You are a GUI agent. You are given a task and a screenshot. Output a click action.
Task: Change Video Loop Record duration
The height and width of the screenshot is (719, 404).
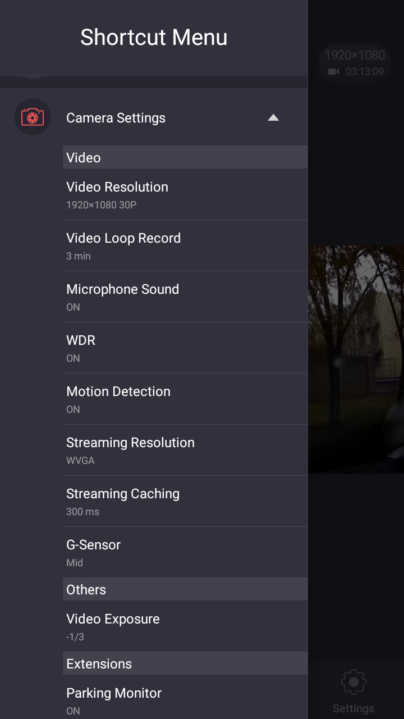pyautogui.click(x=185, y=245)
